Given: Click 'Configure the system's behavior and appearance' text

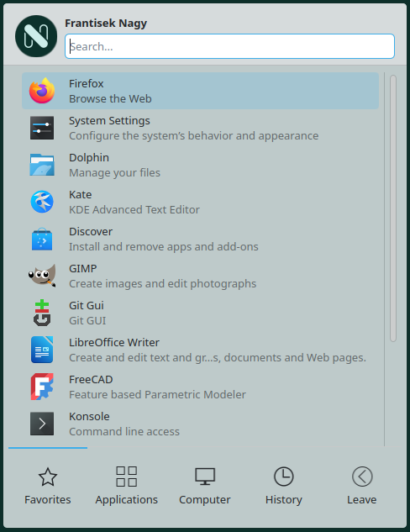Looking at the screenshot, I should point(194,135).
